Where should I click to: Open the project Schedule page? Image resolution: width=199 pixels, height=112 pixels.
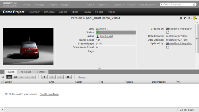[49, 12]
